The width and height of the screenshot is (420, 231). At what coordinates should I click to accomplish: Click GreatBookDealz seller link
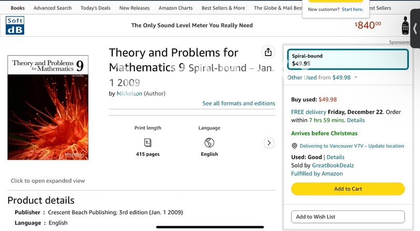[333, 165]
